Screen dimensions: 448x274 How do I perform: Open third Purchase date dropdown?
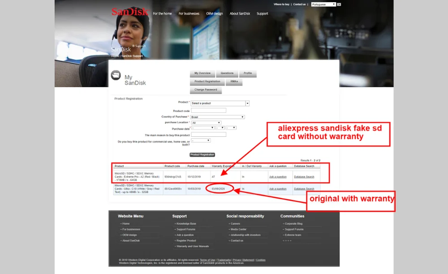(231, 128)
